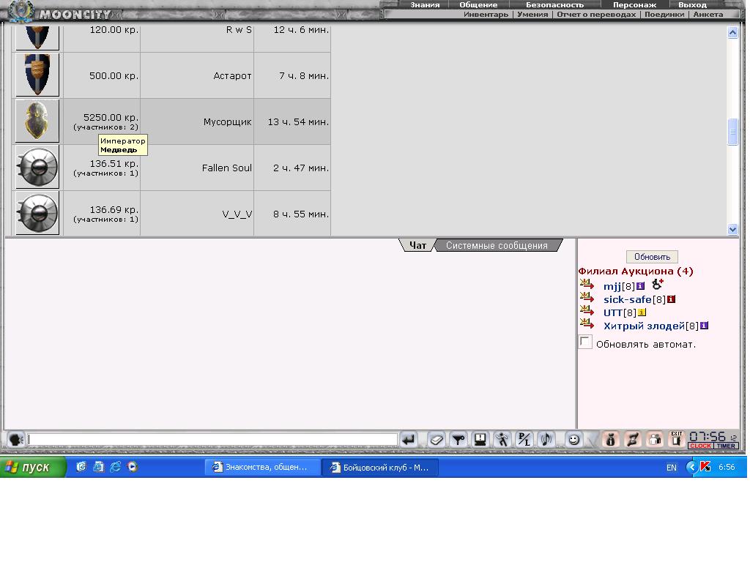Click the icon right of the money bag
The height and width of the screenshot is (562, 750).
click(632, 440)
